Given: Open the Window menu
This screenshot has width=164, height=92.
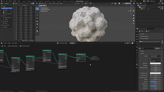Looking at the screenshot, I should click(x=15, y=1).
